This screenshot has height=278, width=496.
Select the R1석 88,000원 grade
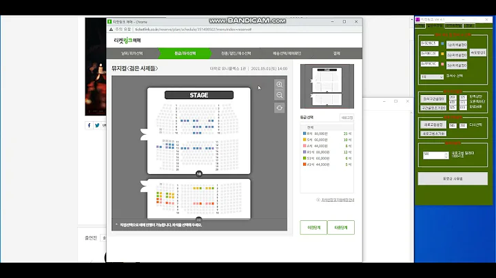[327, 152]
